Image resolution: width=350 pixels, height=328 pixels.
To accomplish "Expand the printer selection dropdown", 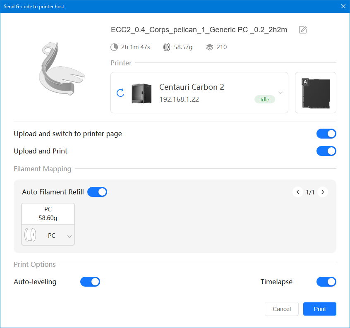I will (x=280, y=93).
